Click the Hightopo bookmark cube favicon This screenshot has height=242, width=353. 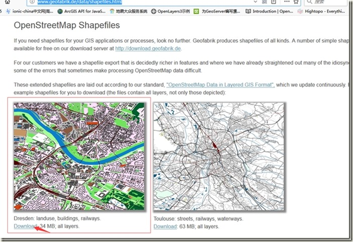click(300, 11)
